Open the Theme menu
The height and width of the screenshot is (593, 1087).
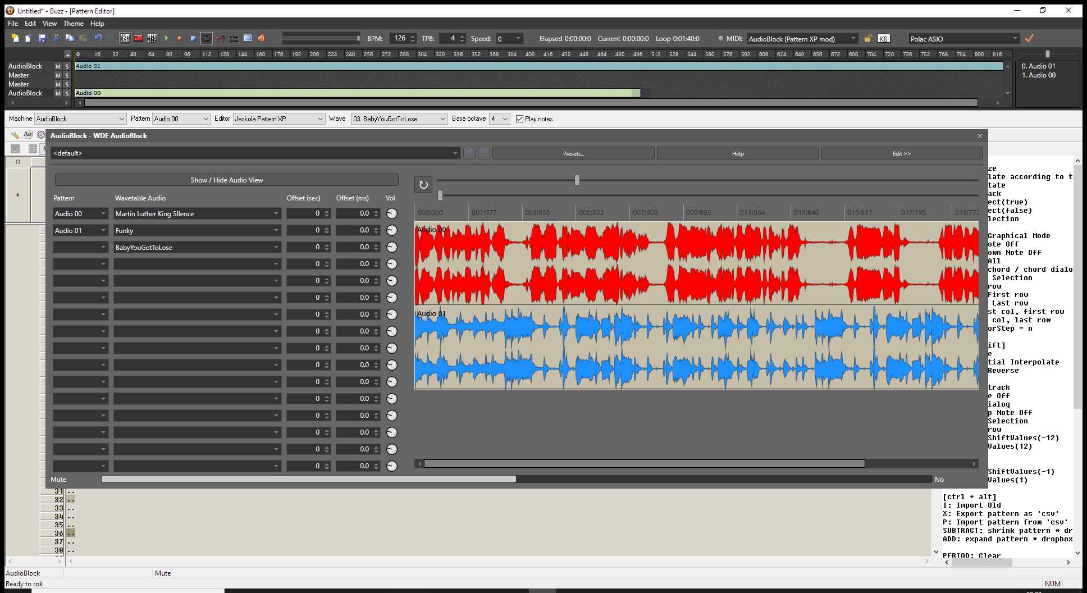tap(73, 23)
